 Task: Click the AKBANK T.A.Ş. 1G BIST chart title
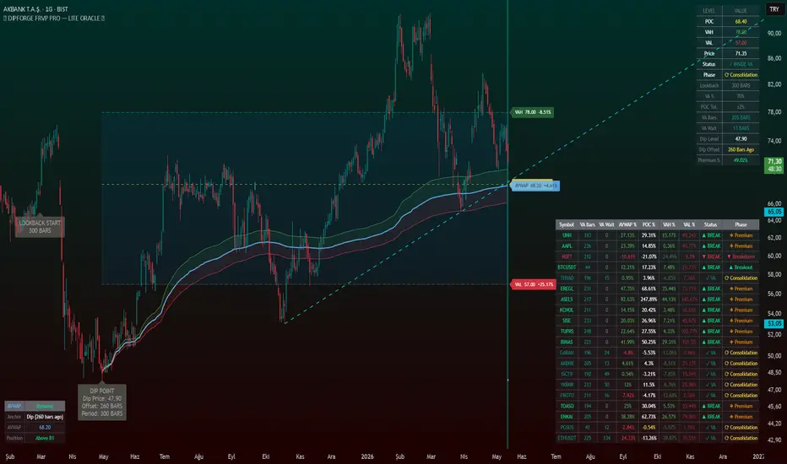pyautogui.click(x=35, y=9)
